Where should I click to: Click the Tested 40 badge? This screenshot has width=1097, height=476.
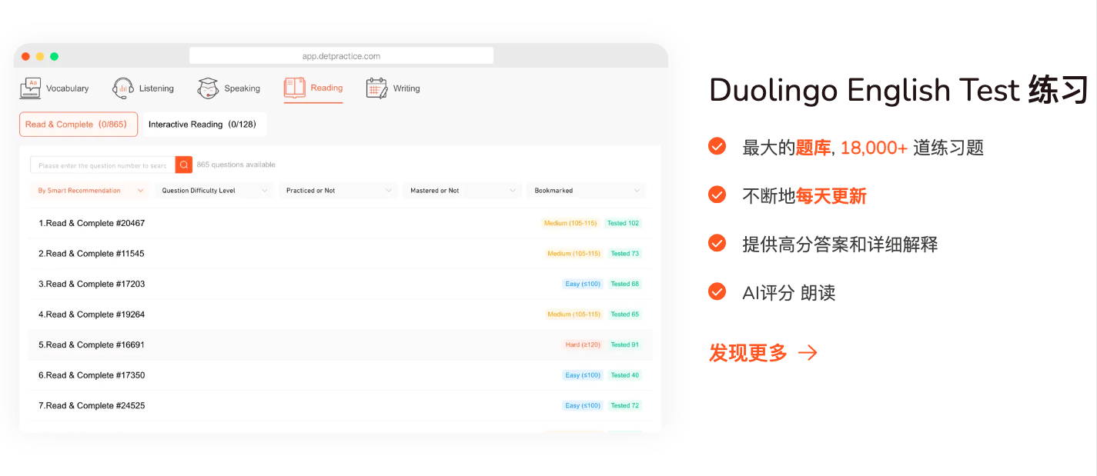click(x=624, y=375)
